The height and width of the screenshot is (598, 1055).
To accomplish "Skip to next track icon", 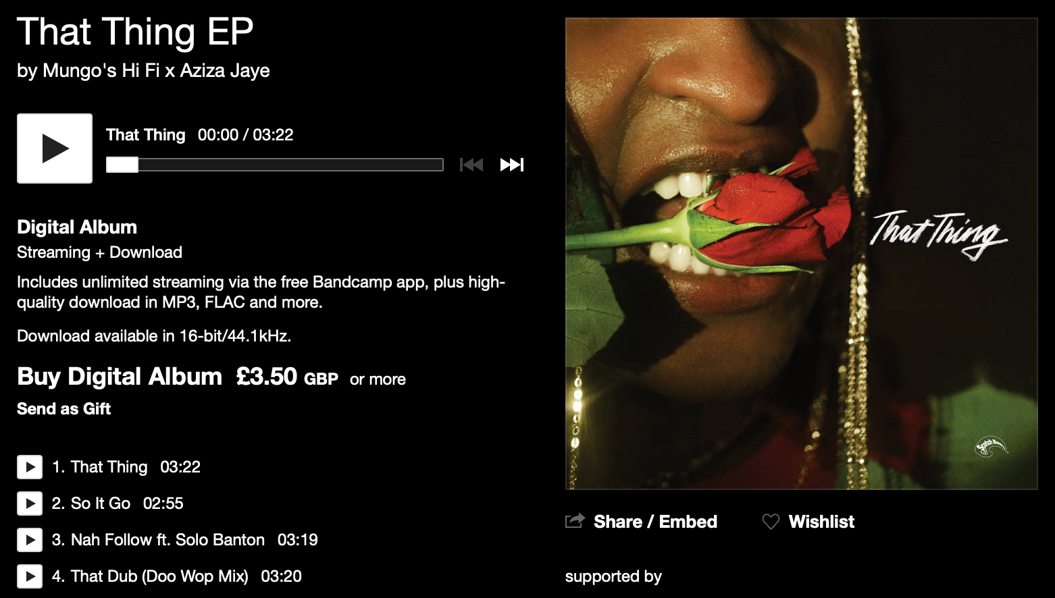I will coord(512,165).
